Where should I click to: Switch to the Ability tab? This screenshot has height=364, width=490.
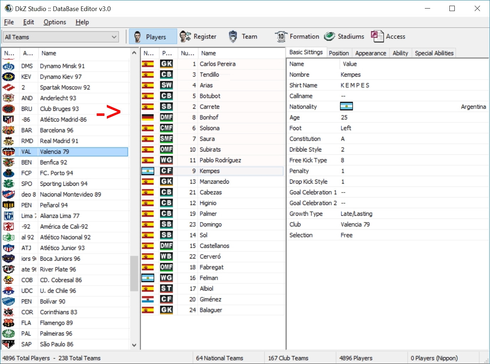(x=400, y=53)
